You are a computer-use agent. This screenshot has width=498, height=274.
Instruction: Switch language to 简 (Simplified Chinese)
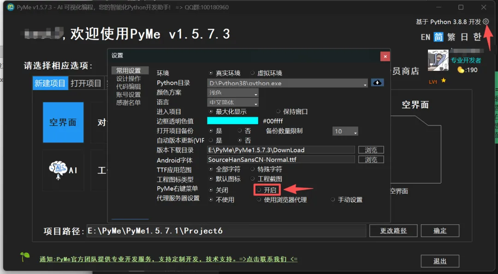pos(439,37)
